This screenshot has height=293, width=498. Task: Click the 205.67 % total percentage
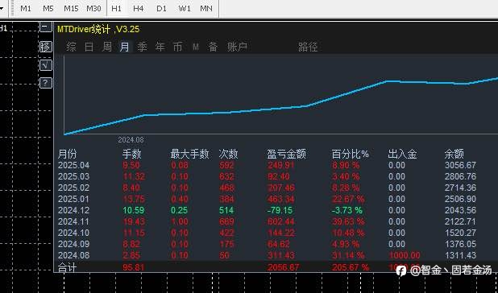350,267
